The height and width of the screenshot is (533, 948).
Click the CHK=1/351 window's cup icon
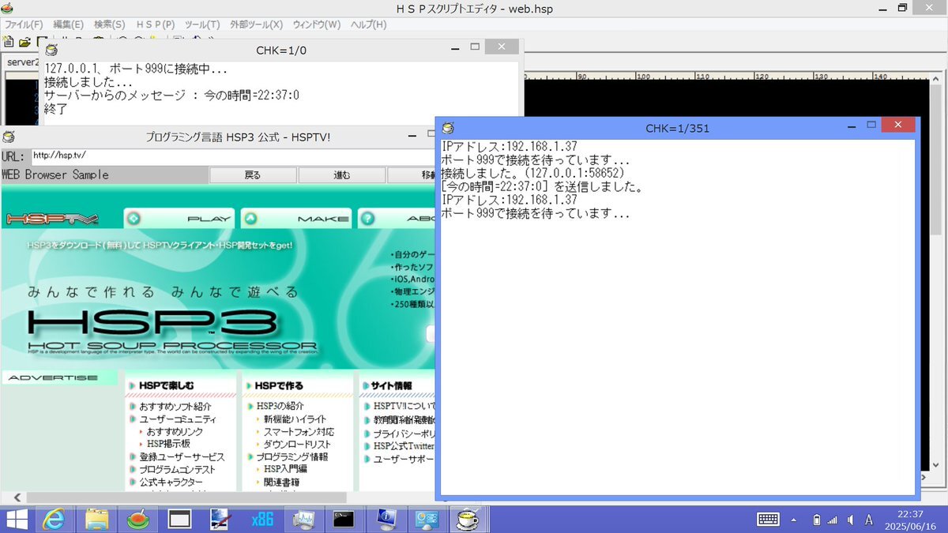448,127
